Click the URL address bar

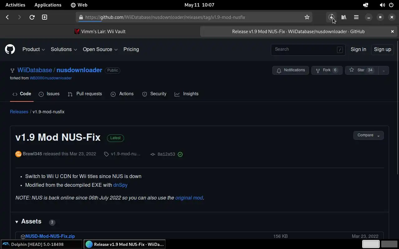(195, 17)
